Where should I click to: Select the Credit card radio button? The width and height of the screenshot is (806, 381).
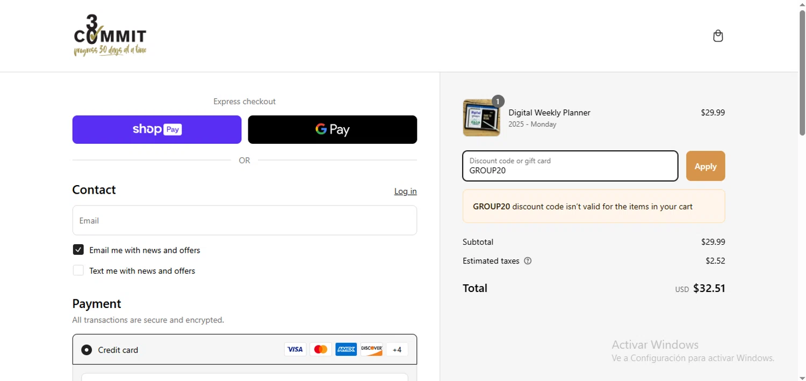87,350
